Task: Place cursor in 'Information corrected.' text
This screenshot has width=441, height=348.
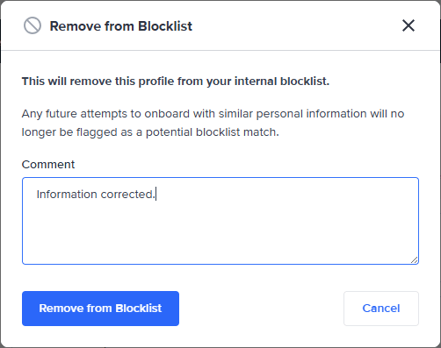Action: 96,195
